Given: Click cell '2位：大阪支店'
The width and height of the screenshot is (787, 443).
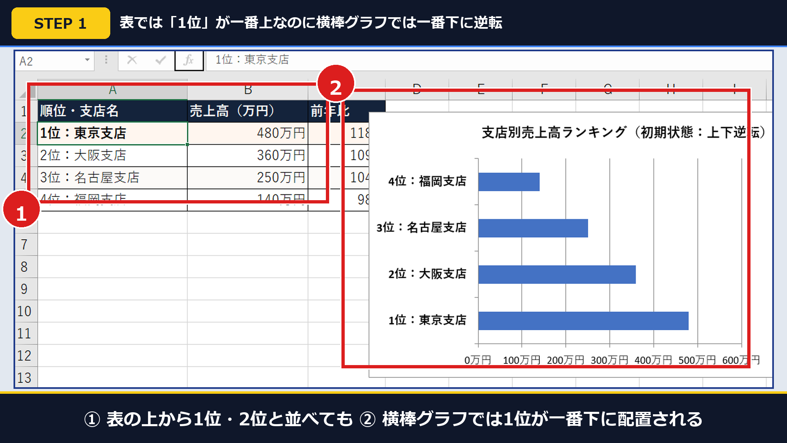Looking at the screenshot, I should pos(112,155).
